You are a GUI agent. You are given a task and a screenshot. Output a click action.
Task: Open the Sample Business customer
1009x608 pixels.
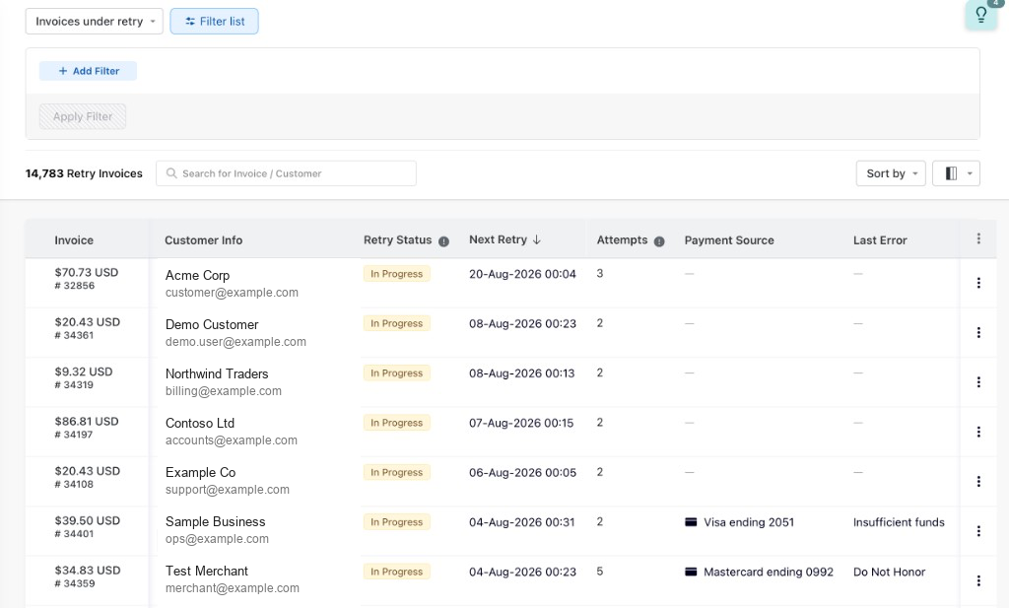pos(216,522)
